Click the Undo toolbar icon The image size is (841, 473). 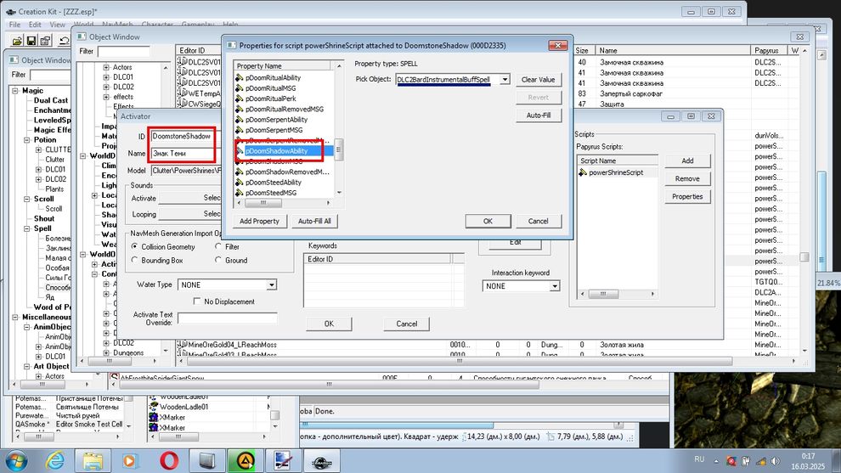point(65,40)
